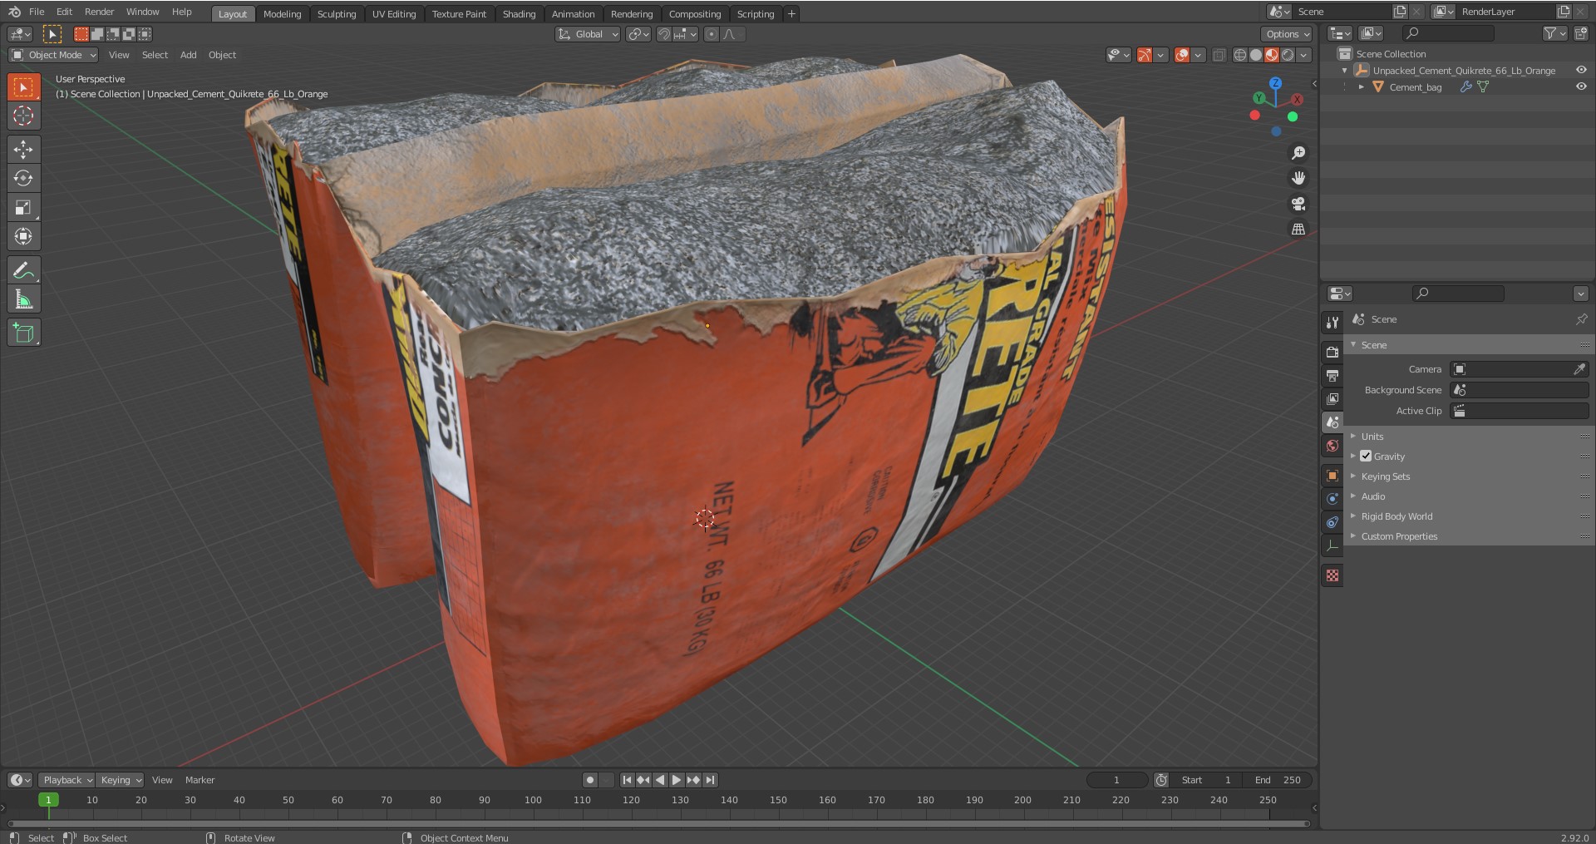Activate the Rotate tool

23,178
